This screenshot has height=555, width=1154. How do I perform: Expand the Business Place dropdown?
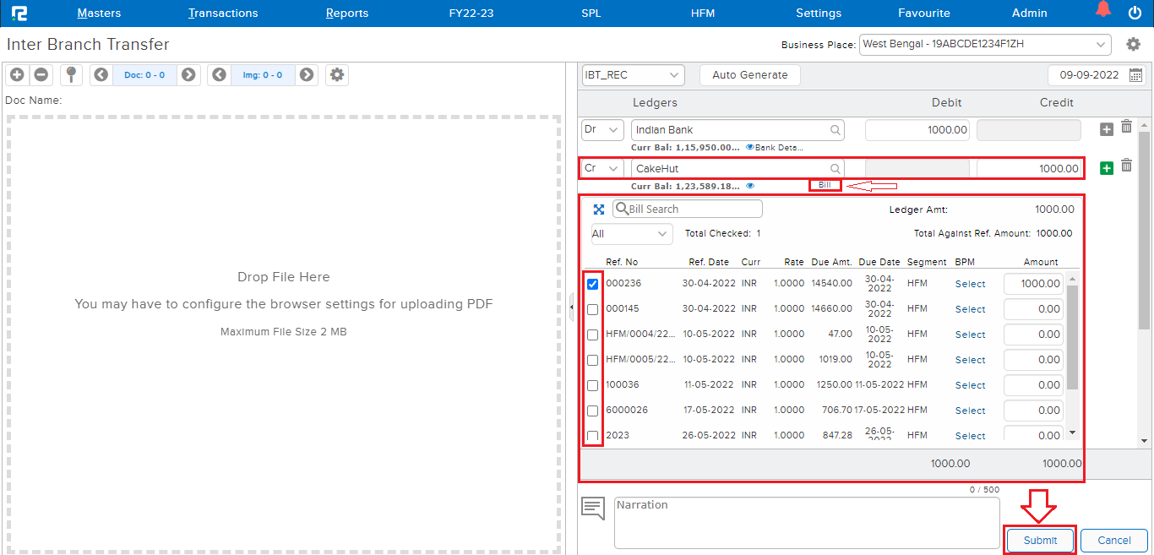coord(985,45)
